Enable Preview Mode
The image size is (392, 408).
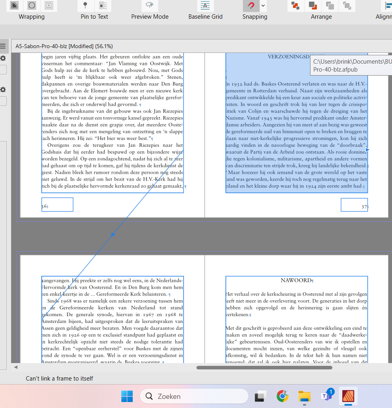pos(149,6)
